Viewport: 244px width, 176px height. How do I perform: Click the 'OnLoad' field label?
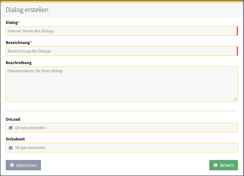click(x=13, y=119)
